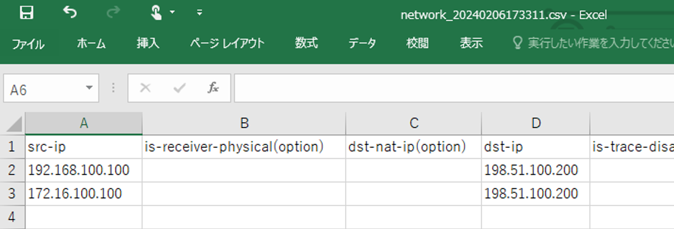Screen dimensions: 674x229
Task: Toggle touch/mouse mode icon
Action: tap(156, 13)
